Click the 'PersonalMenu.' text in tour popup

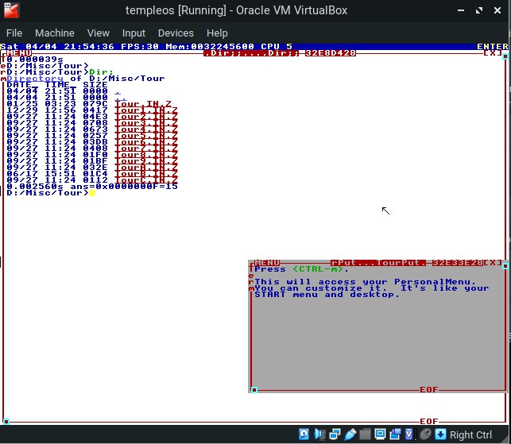tap(435, 282)
